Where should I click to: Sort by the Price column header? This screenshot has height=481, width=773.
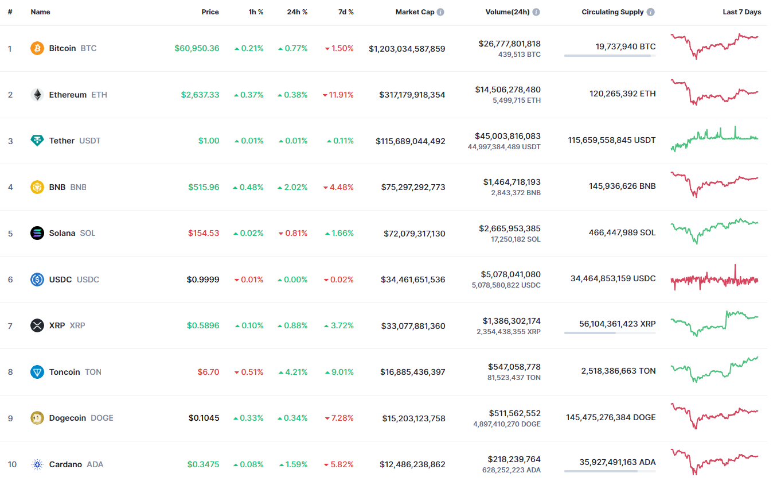[x=210, y=12]
